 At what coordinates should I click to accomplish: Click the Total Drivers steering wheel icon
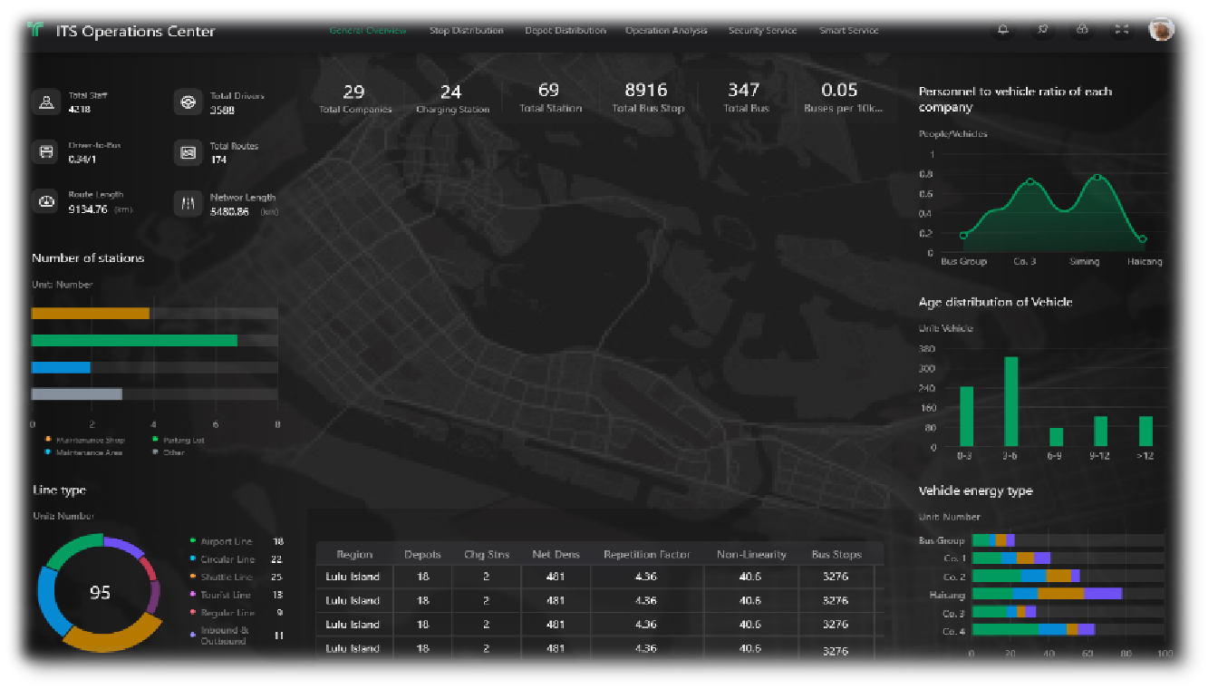[188, 102]
